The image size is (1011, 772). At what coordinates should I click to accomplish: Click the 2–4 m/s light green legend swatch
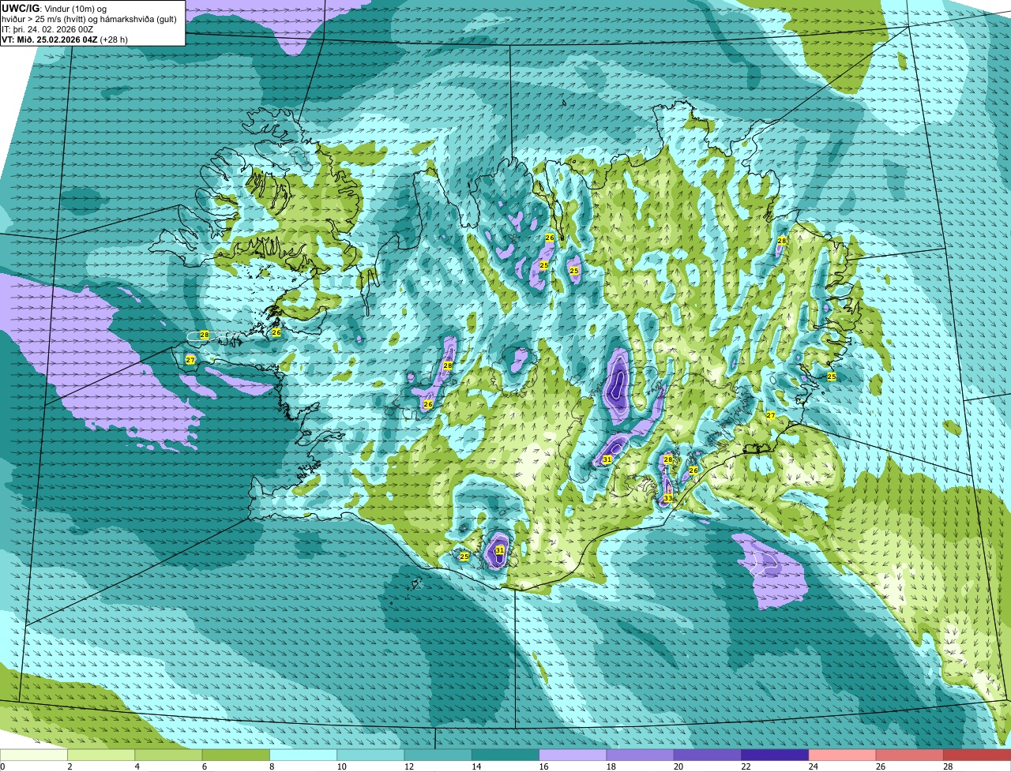(102, 755)
